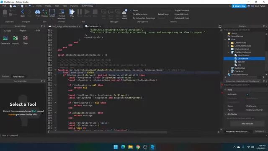Viewport: 268px width, 151px height.
Task: Open File Explorer from taskbar
Action: click(130, 147)
